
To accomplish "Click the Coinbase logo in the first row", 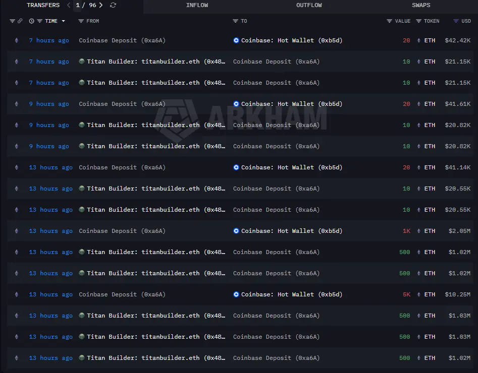I will pos(236,40).
